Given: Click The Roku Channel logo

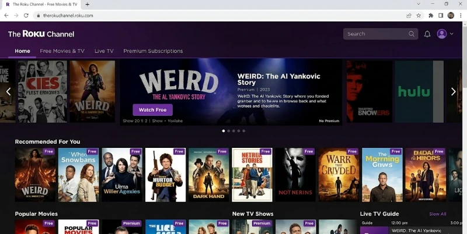Looking at the screenshot, I should [41, 34].
